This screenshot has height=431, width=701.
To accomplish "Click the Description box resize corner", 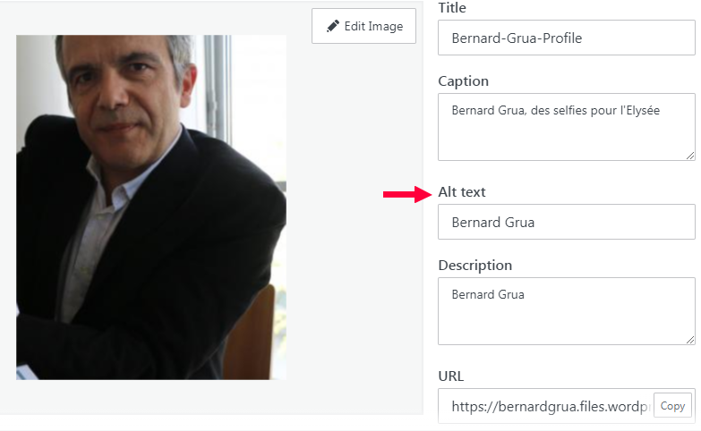I will pyautogui.click(x=689, y=339).
